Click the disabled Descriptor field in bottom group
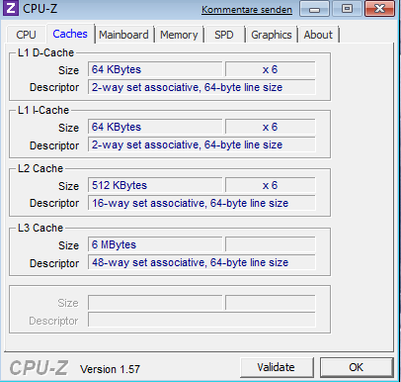Image resolution: width=401 pixels, height=382 pixels. pos(201,321)
